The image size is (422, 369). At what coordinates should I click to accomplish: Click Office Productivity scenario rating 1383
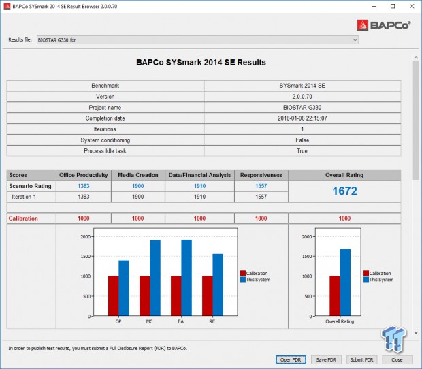click(x=84, y=186)
